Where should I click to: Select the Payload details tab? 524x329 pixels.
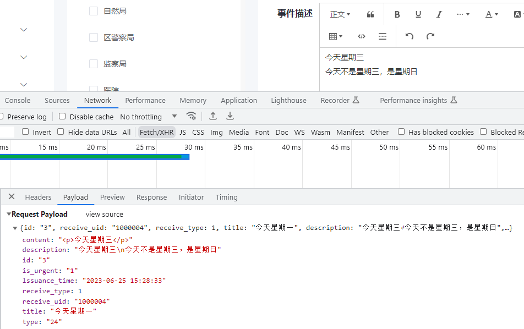click(x=75, y=198)
